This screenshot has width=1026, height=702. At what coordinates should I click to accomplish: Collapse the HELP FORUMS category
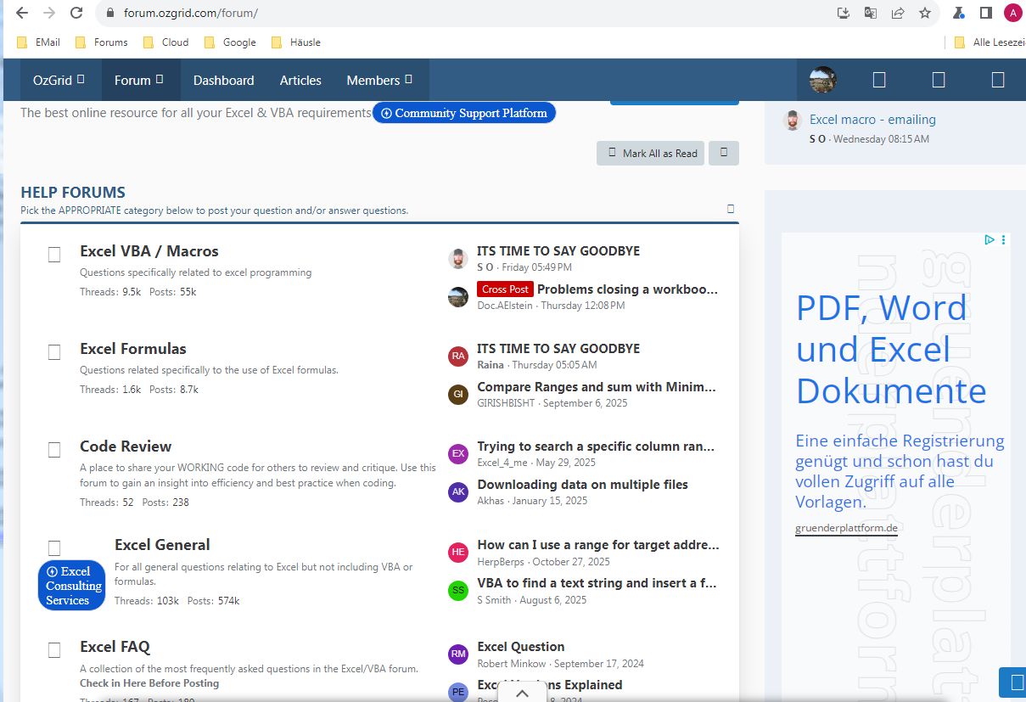pos(731,209)
